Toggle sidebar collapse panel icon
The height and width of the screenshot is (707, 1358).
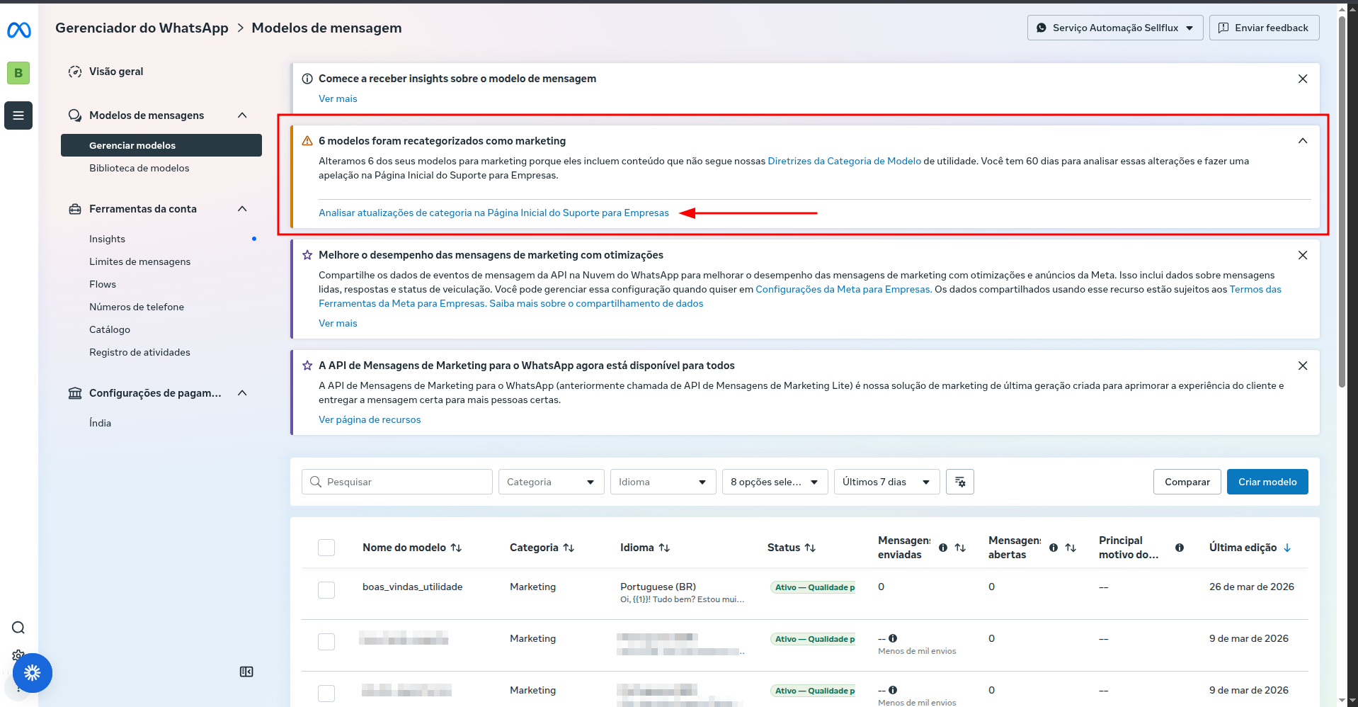click(246, 672)
